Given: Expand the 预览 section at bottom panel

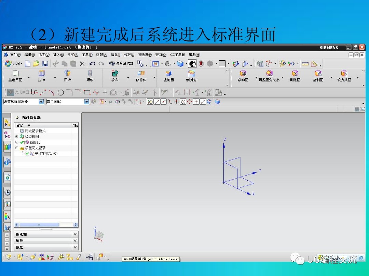Looking at the screenshot, I should tap(75, 247).
